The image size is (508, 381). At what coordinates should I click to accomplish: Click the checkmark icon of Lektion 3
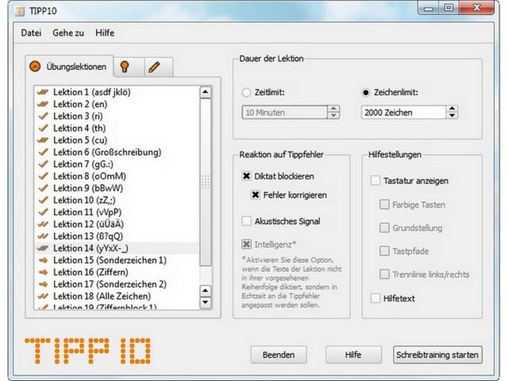(43, 116)
